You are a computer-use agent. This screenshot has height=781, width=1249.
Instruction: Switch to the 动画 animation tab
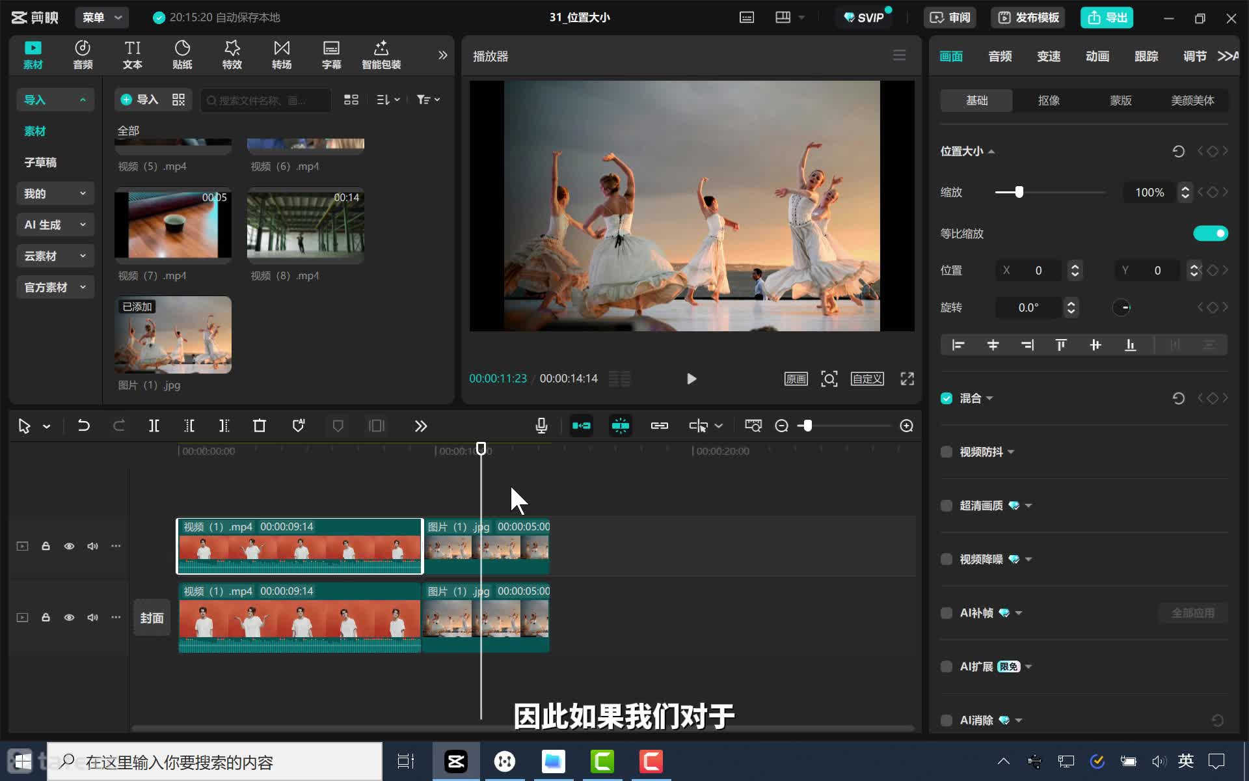1097,57
